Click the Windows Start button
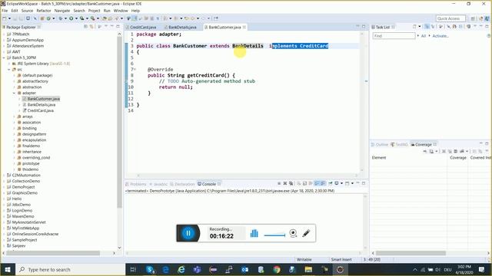492x276 pixels. pos(8,269)
